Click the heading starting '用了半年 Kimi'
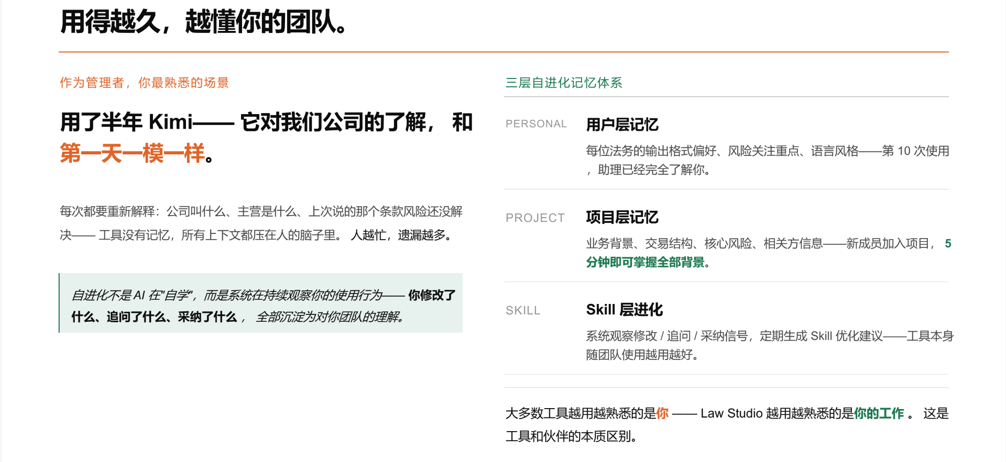The height and width of the screenshot is (462, 1006). pos(266,138)
